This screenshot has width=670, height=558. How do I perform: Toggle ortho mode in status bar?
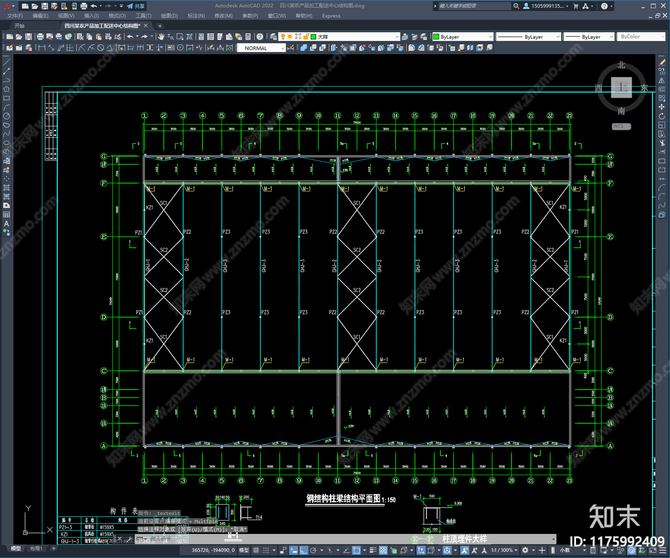(304, 550)
